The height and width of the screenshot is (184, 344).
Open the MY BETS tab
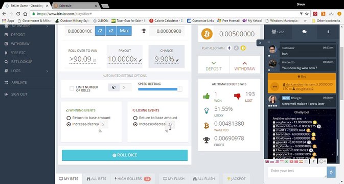point(68,179)
